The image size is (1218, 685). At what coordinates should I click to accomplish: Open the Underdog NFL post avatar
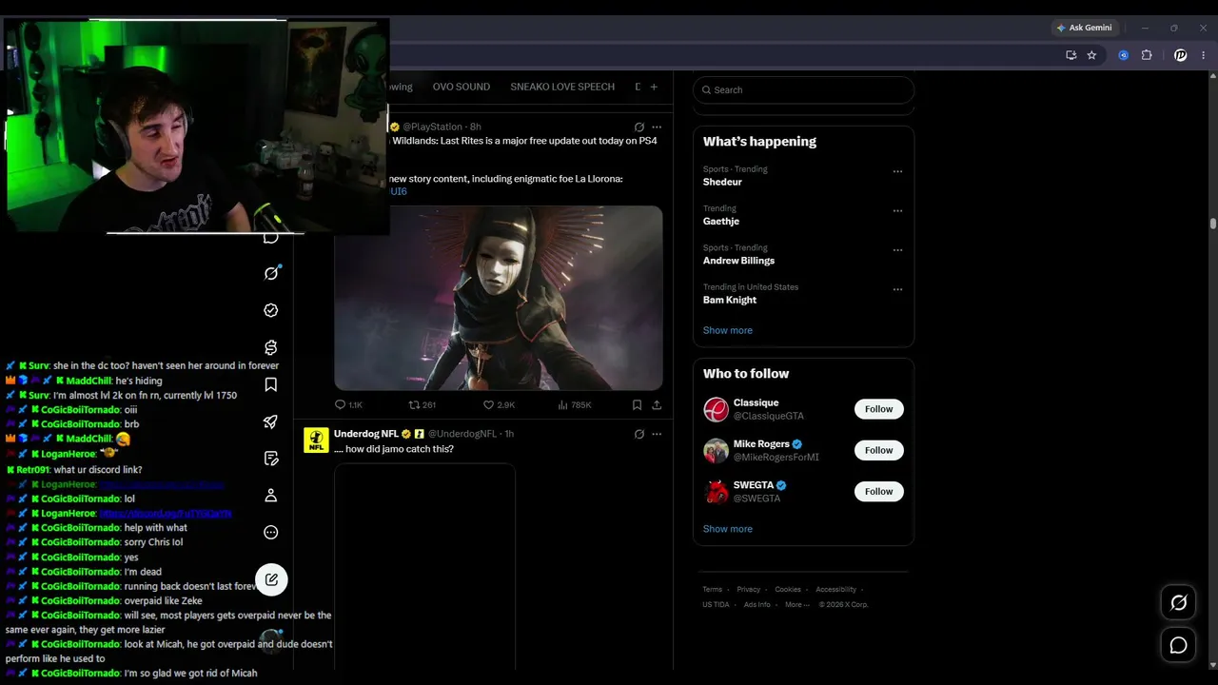[316, 440]
